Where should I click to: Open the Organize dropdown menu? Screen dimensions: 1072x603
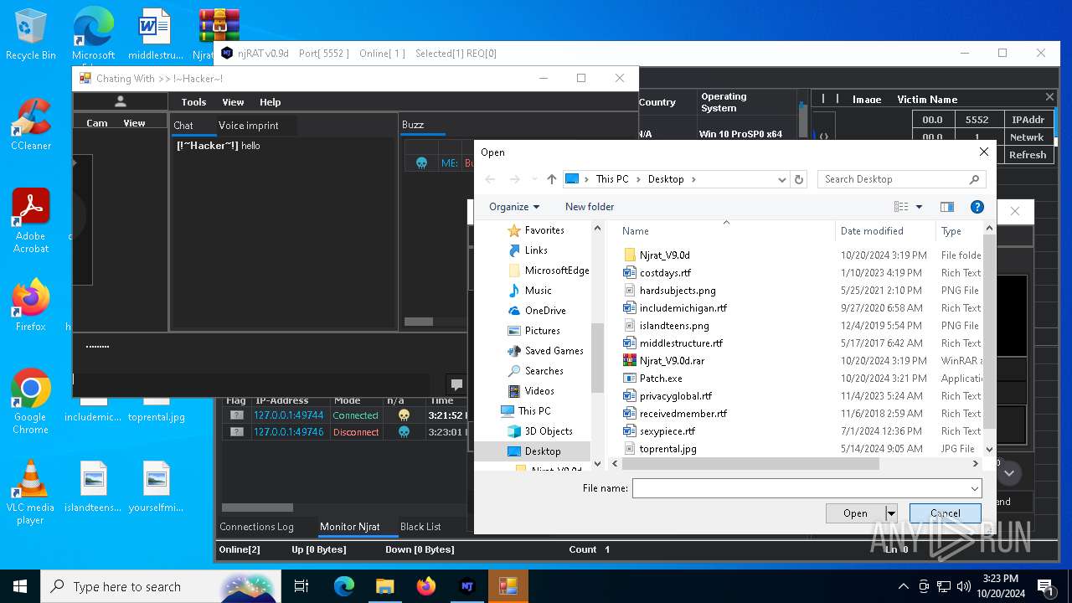514,207
